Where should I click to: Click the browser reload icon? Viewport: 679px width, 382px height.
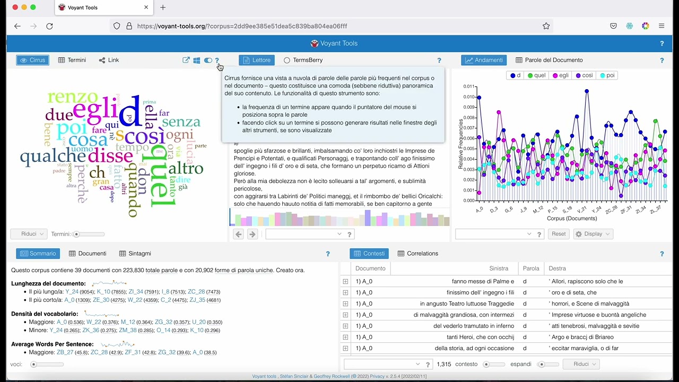49,26
